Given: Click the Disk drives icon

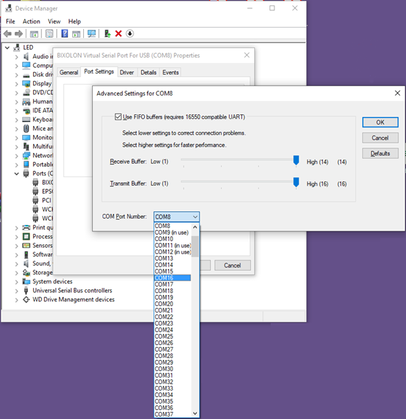Looking at the screenshot, I should (x=26, y=75).
